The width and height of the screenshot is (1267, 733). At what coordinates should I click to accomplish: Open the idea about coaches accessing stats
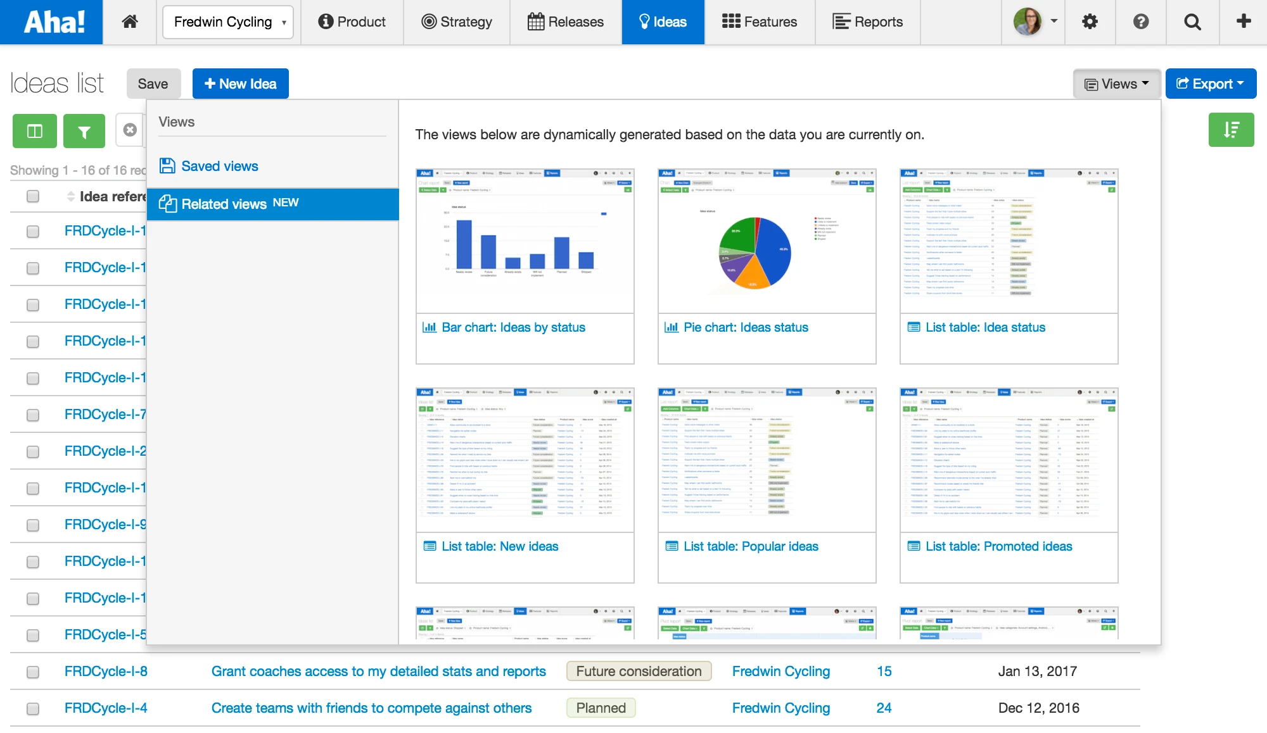(378, 672)
